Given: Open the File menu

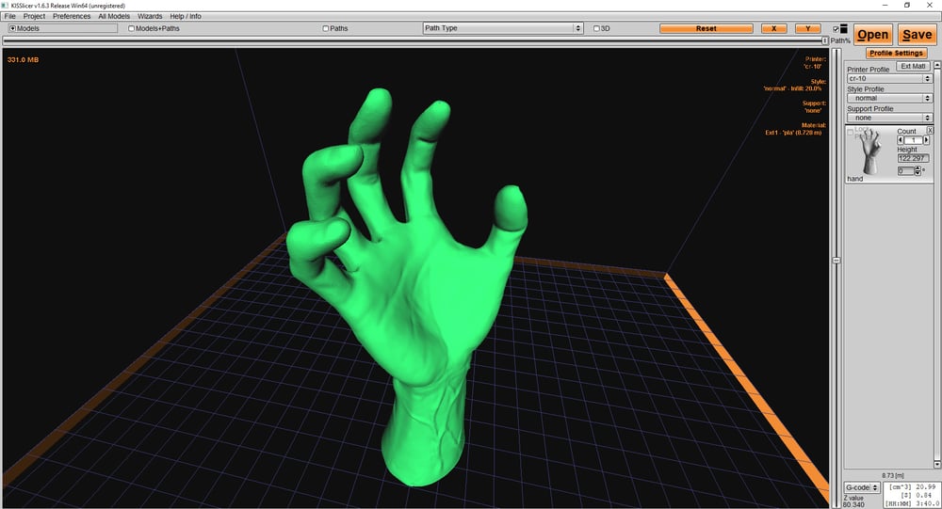Looking at the screenshot, I should [9, 16].
